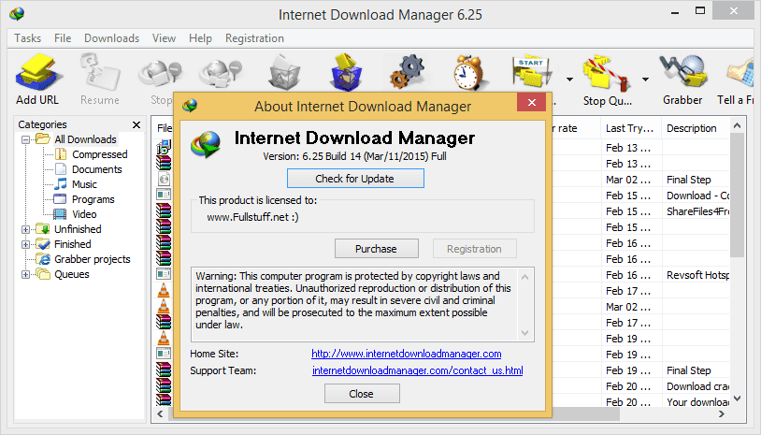Click the Tell a Friend icon
This screenshot has height=435, width=761.
pyautogui.click(x=740, y=73)
